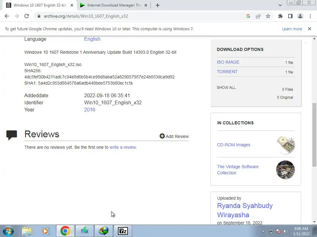This screenshot has height=237, width=317.
Task: Bookmark this page with the star
Action: (268, 16)
